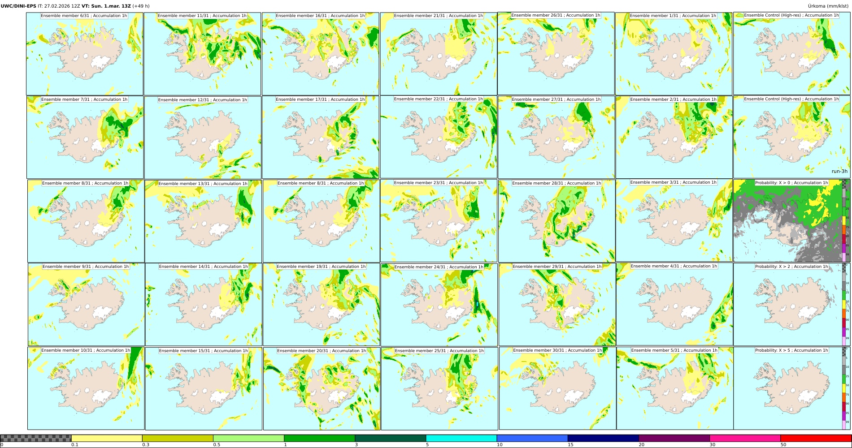Select the Ensemble member 1/31 map

[674, 54]
